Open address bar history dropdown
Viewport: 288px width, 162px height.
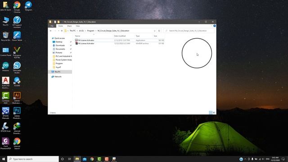tap(155, 31)
